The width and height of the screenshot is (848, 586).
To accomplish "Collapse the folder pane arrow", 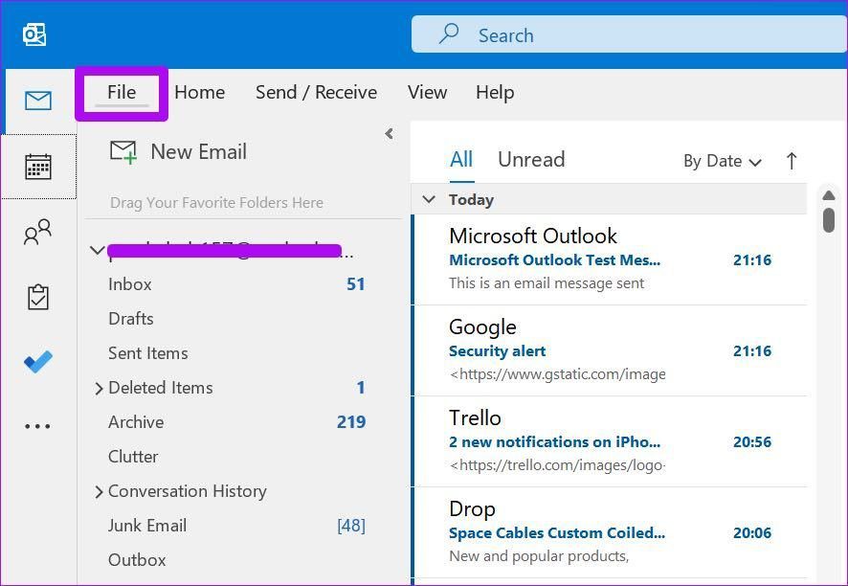I will 389,134.
